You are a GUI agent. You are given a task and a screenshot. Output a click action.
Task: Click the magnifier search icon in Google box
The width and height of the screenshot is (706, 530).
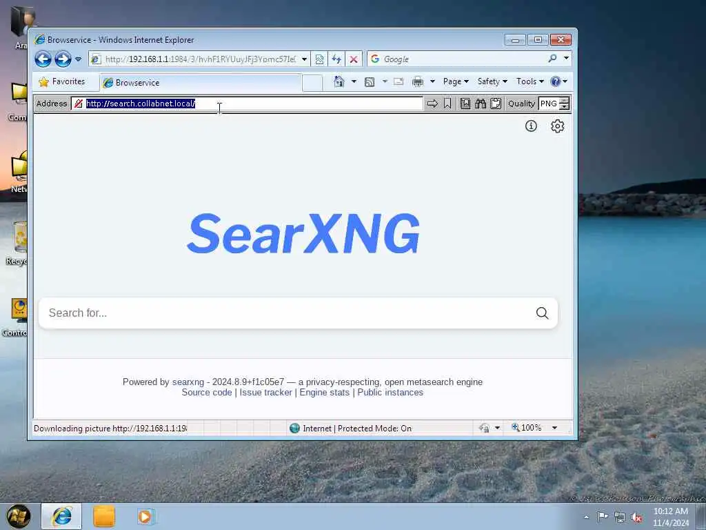(x=552, y=59)
